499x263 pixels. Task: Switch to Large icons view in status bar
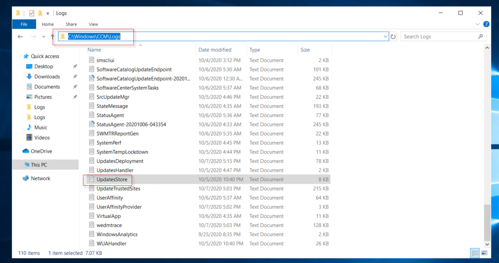tap(484, 253)
